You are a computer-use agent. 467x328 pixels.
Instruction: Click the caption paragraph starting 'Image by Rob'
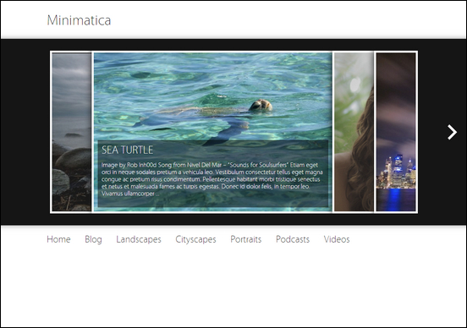tap(212, 179)
